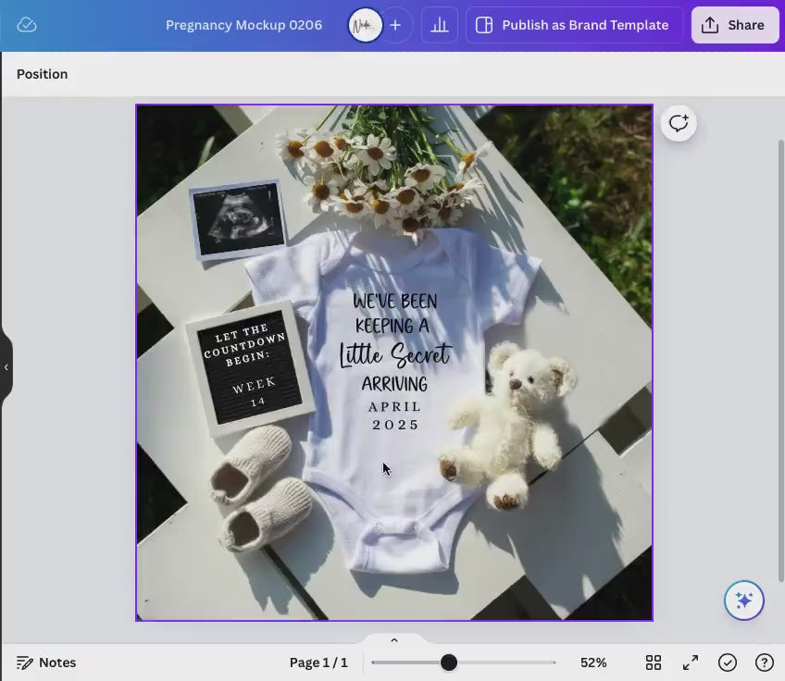Expand the collapsed left side panel

(x=6, y=367)
